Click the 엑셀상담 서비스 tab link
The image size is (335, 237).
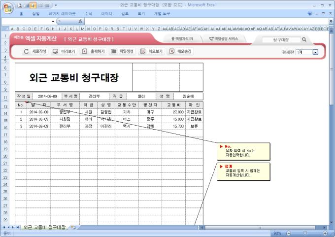click(x=224, y=39)
